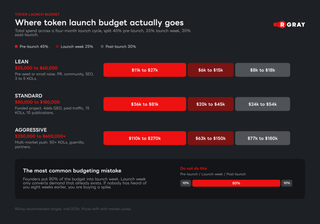Click the dark red Launch week legend swatch
This screenshot has width=320, height=224.
click(x=57, y=47)
